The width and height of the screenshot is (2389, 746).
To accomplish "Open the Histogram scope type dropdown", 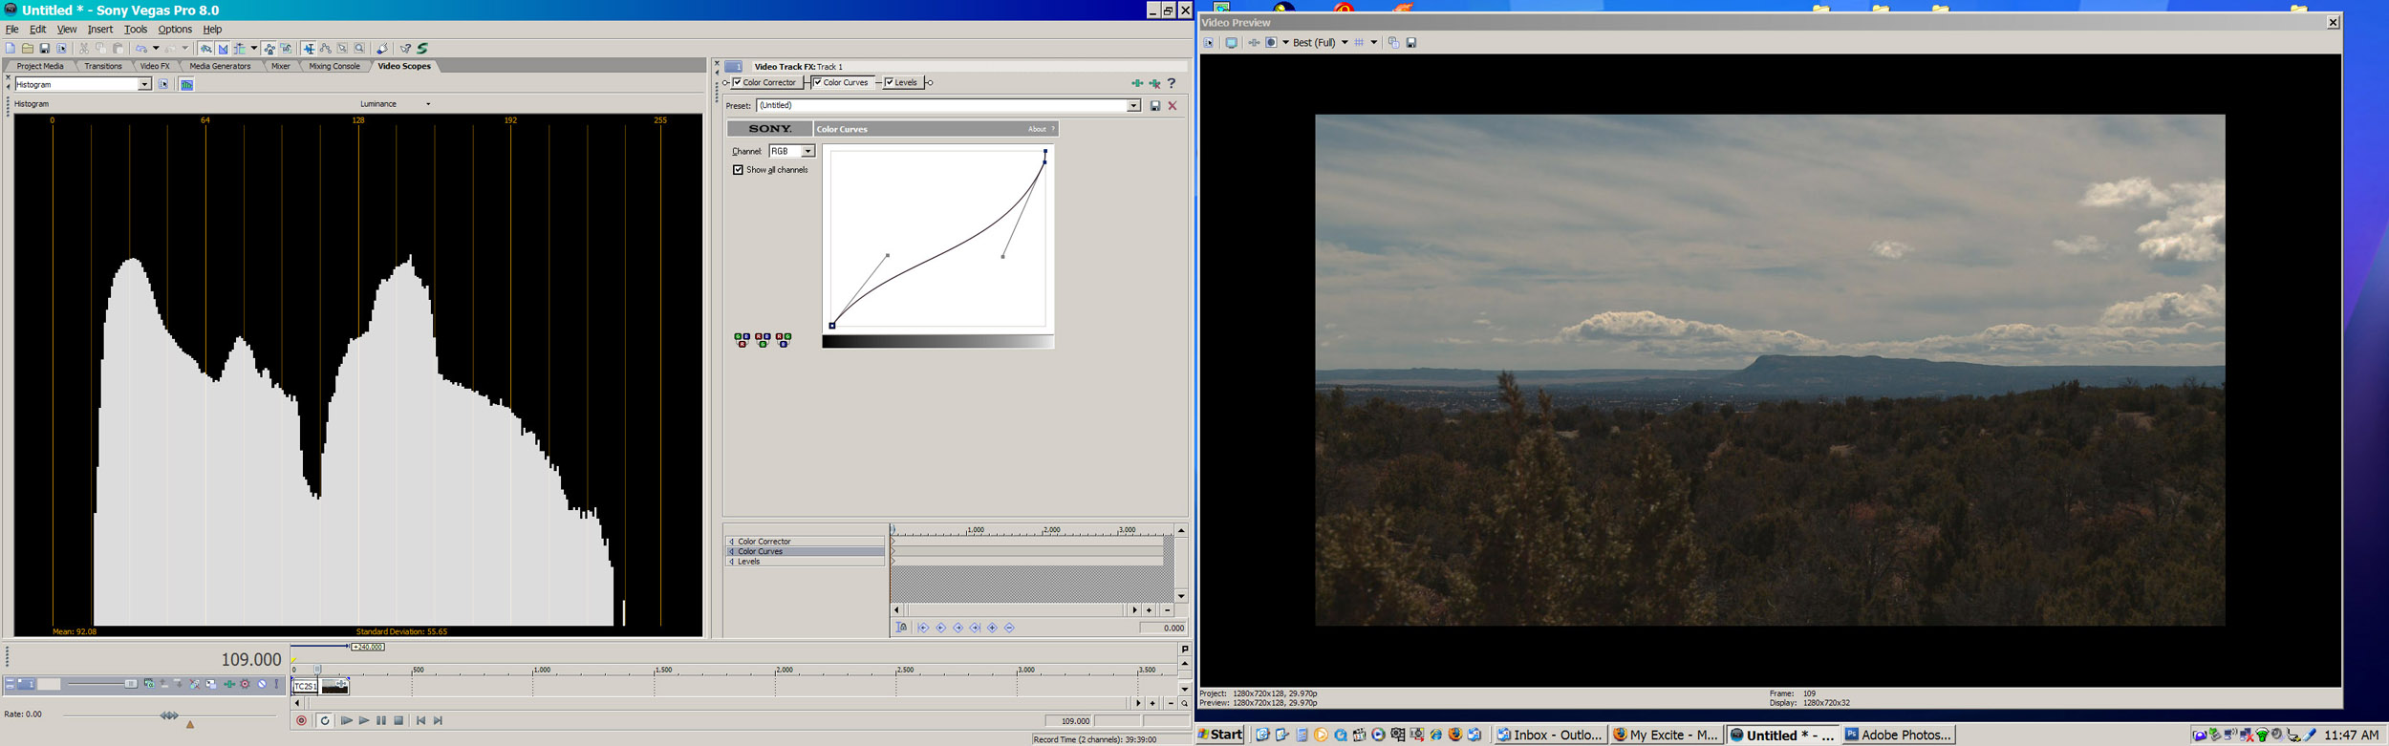I will coord(145,84).
